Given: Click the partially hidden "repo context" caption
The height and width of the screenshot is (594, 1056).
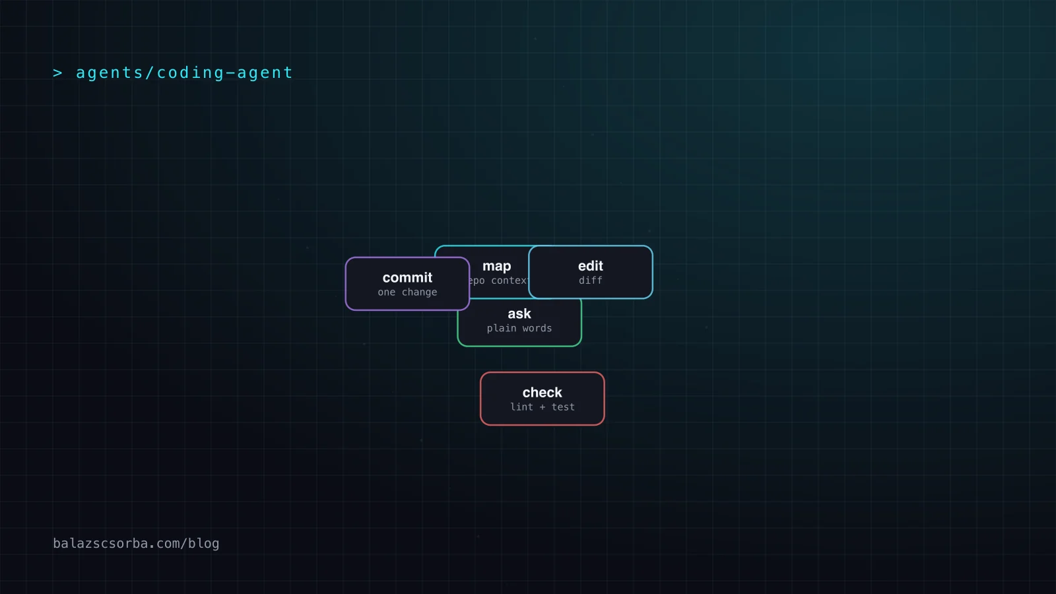Looking at the screenshot, I should tap(499, 280).
